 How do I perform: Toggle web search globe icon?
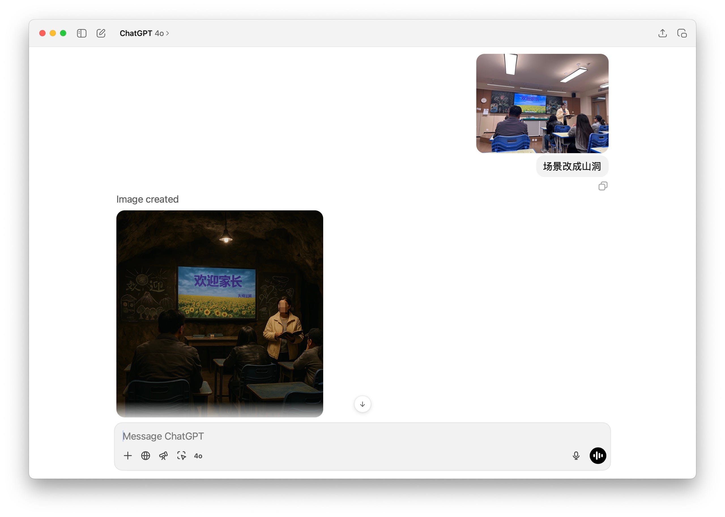[146, 455]
